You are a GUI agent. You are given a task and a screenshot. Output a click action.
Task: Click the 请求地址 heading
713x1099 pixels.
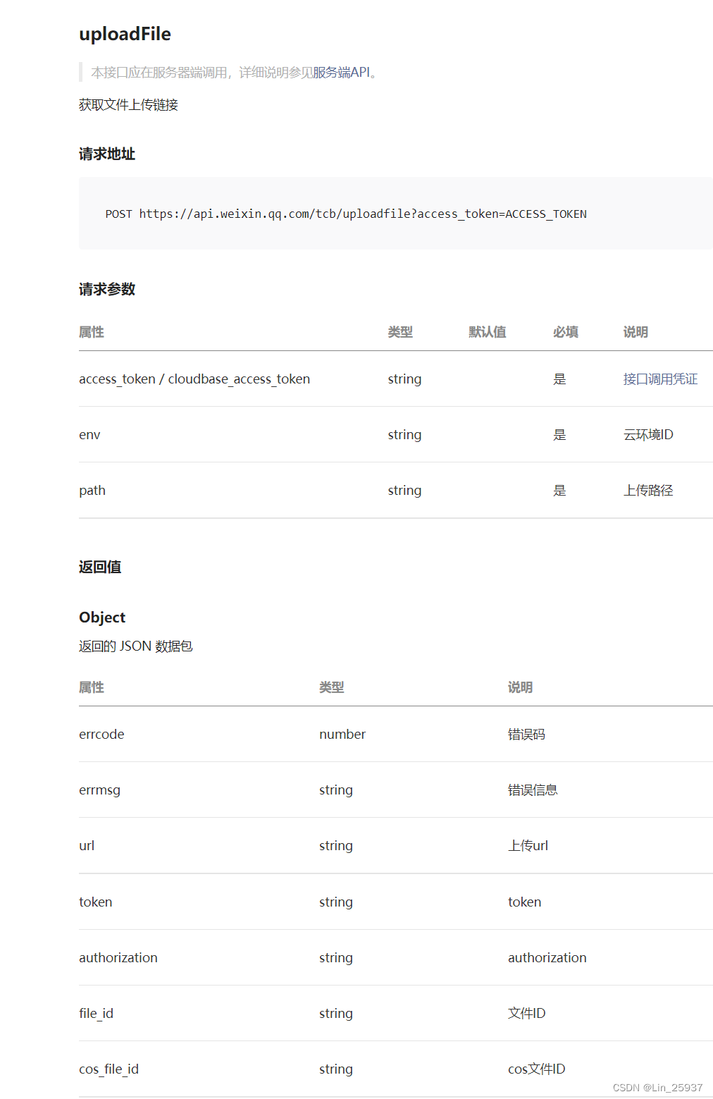point(107,154)
